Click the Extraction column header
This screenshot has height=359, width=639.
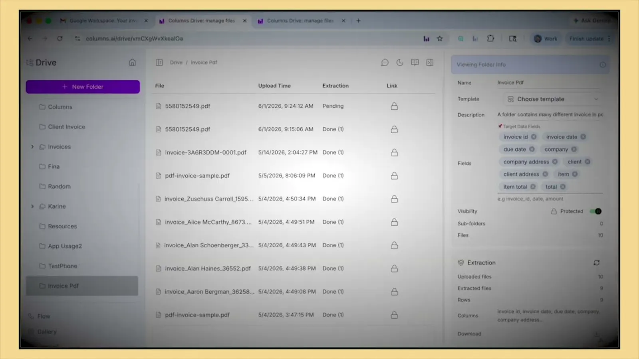tap(335, 86)
